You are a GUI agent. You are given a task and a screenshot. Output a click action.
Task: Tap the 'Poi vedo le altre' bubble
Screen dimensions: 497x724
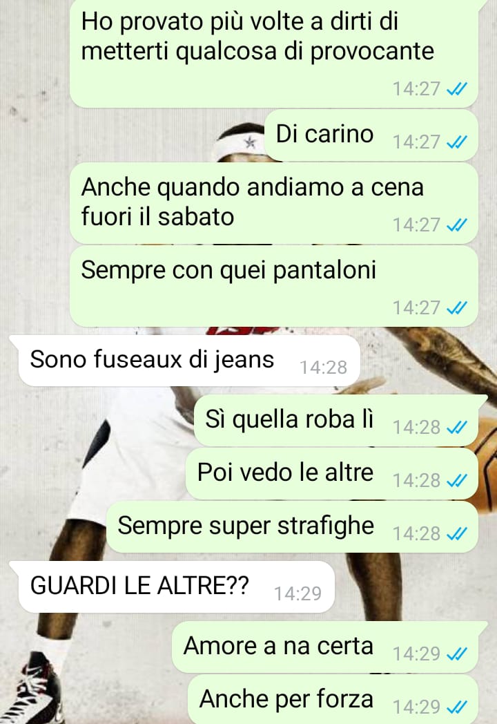pos(332,474)
